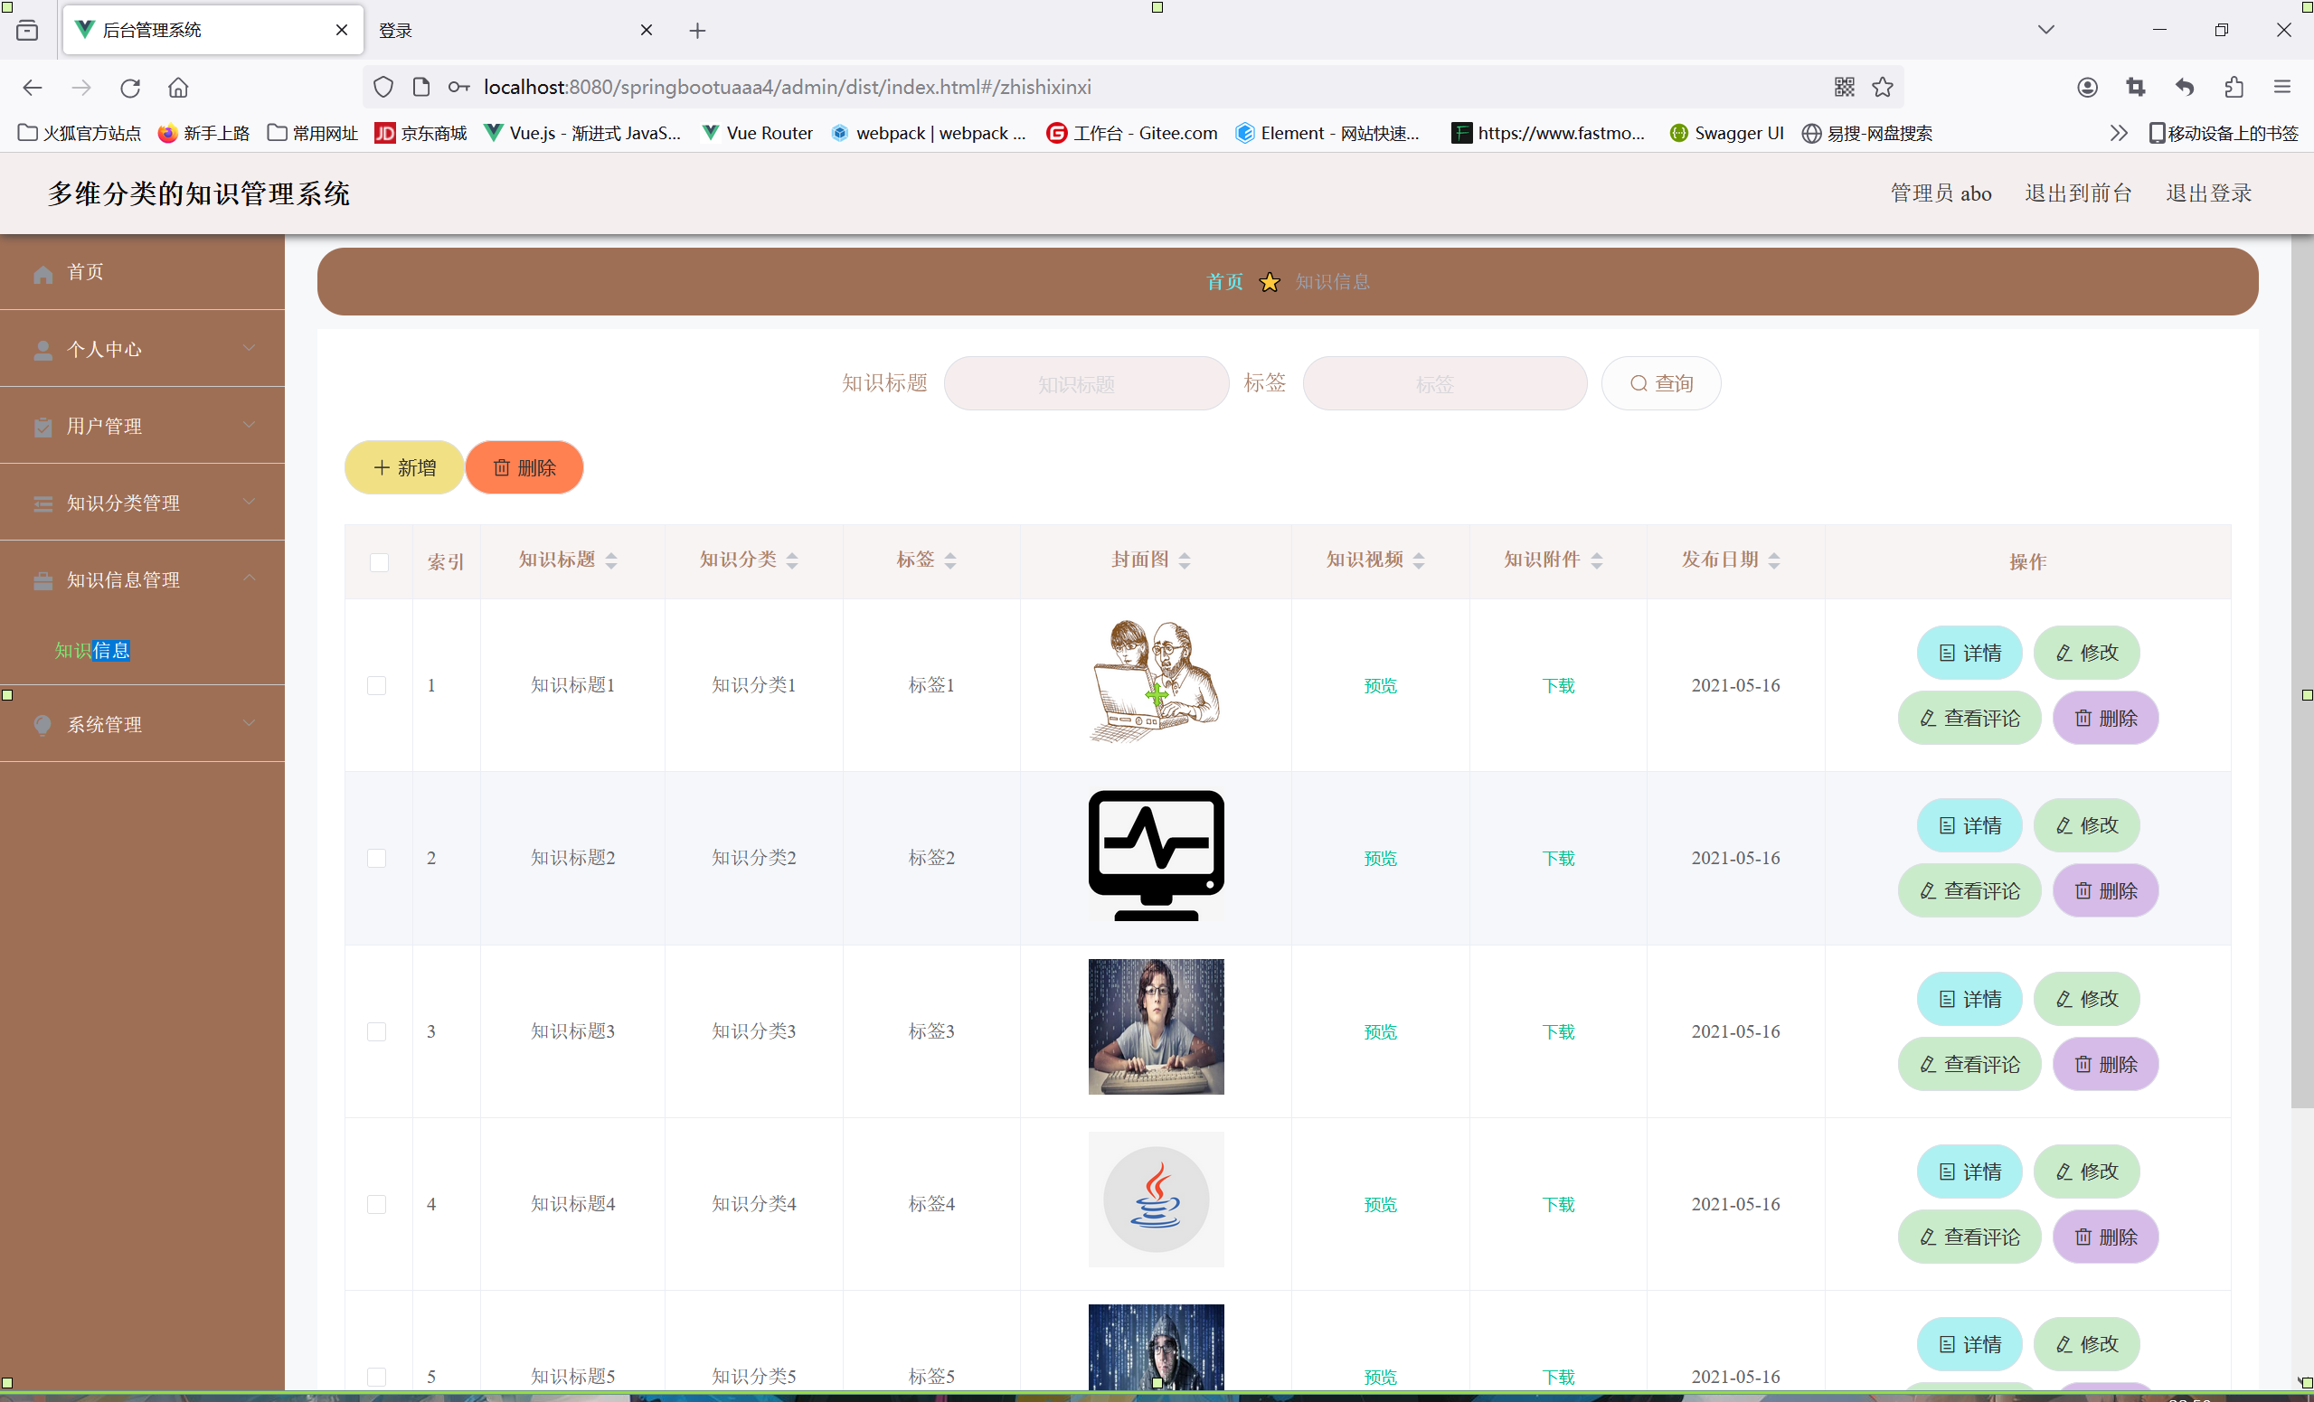Bookmark this page with the star icon
This screenshot has width=2314, height=1402.
1882,88
